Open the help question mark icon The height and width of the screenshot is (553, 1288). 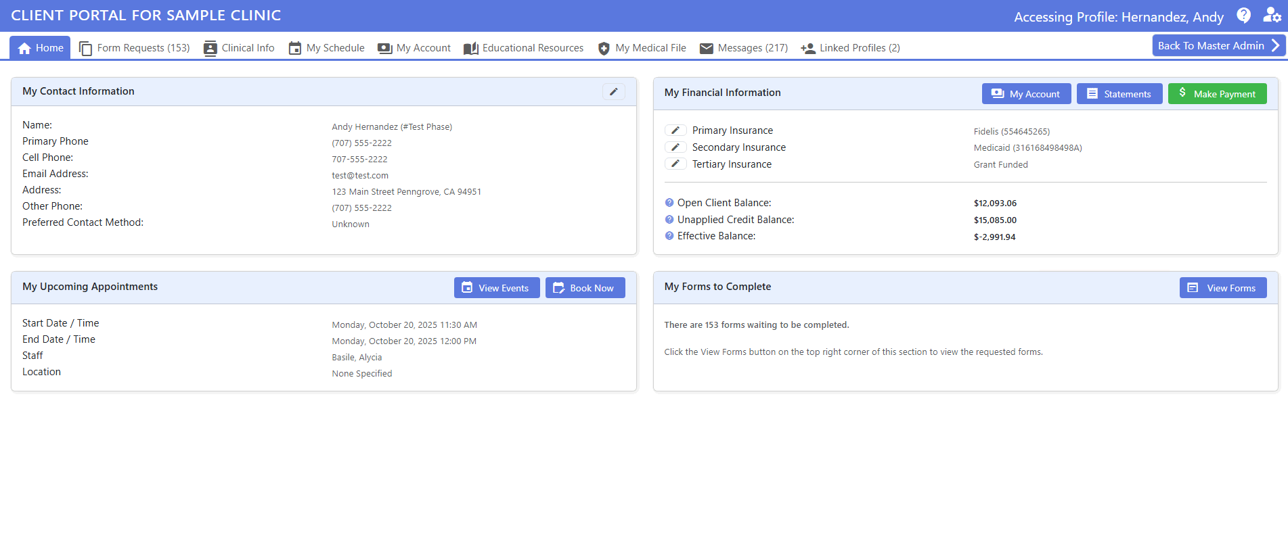(x=1243, y=16)
